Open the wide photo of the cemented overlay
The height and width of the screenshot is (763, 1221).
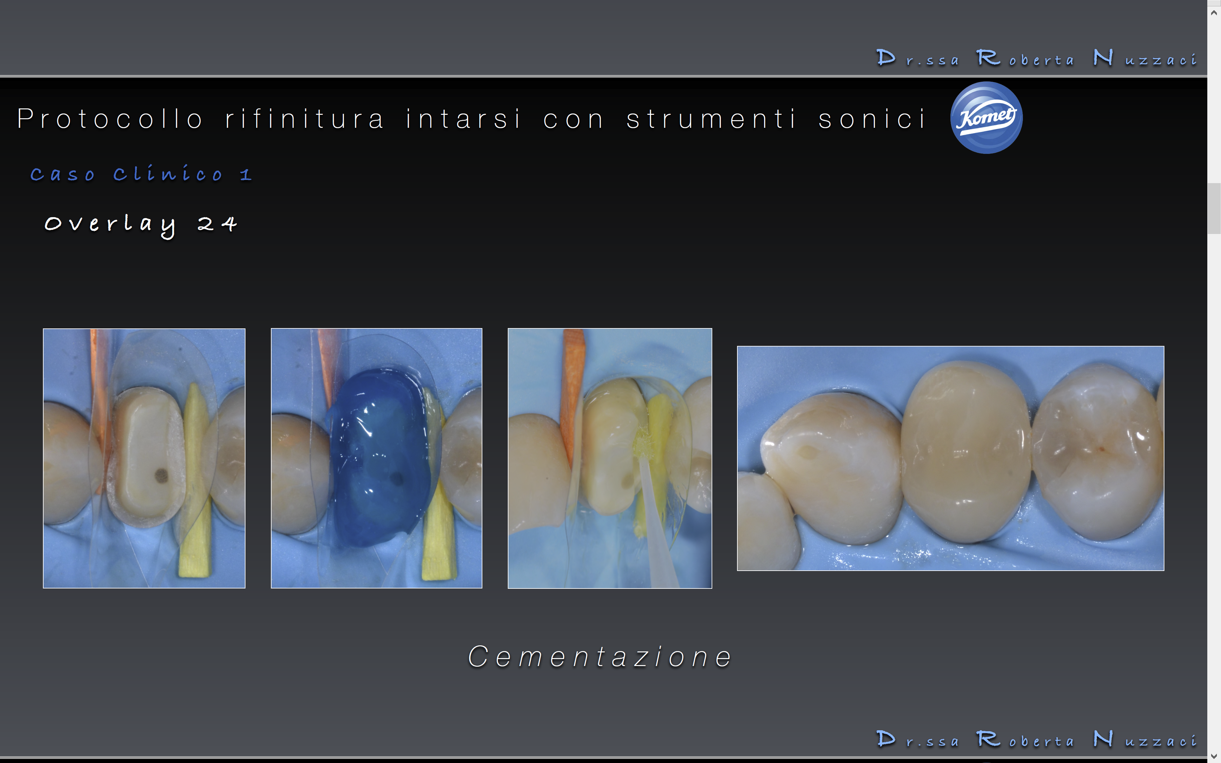click(x=950, y=458)
